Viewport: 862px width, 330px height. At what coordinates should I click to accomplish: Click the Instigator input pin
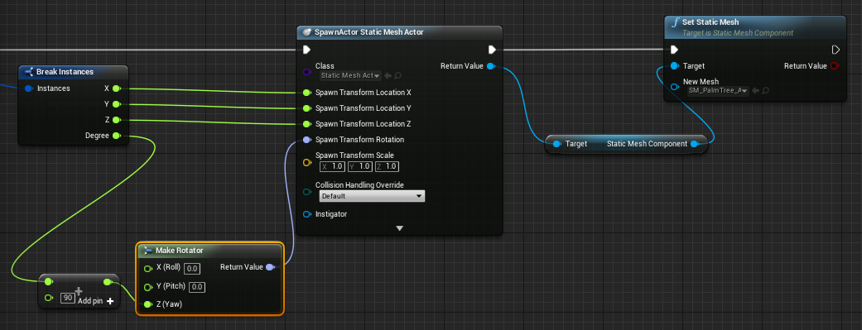point(306,214)
